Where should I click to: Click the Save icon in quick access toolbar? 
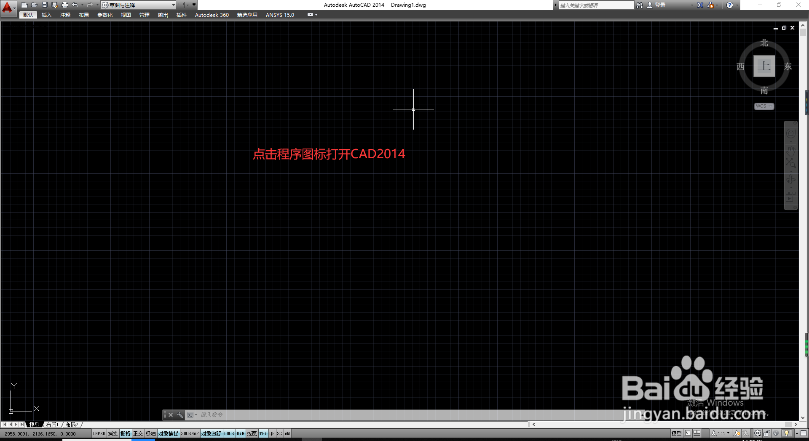[x=45, y=5]
